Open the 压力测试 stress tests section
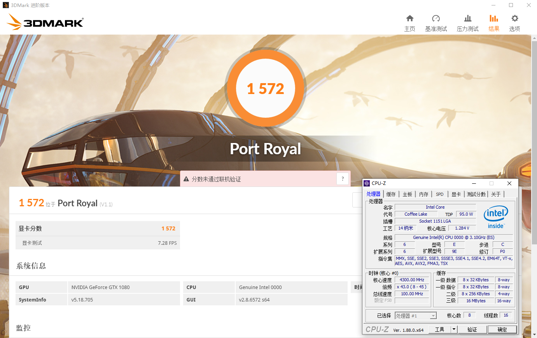The height and width of the screenshot is (338, 537). [x=468, y=23]
